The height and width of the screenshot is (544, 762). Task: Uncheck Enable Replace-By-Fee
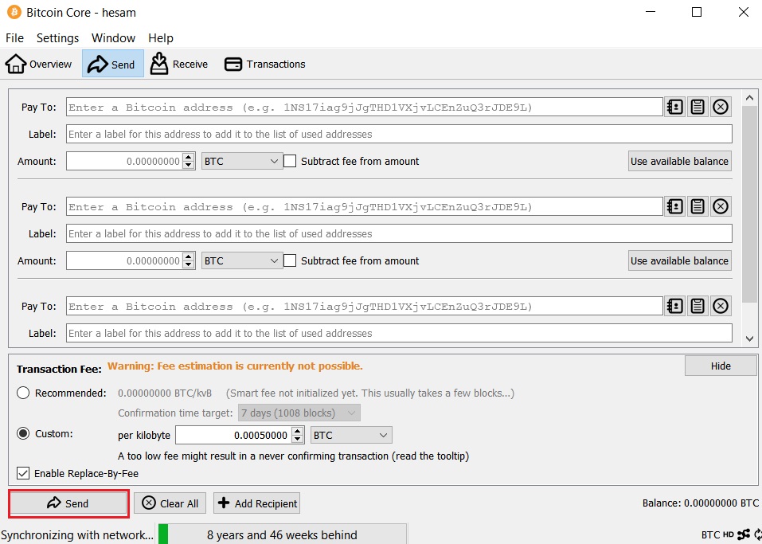point(23,473)
